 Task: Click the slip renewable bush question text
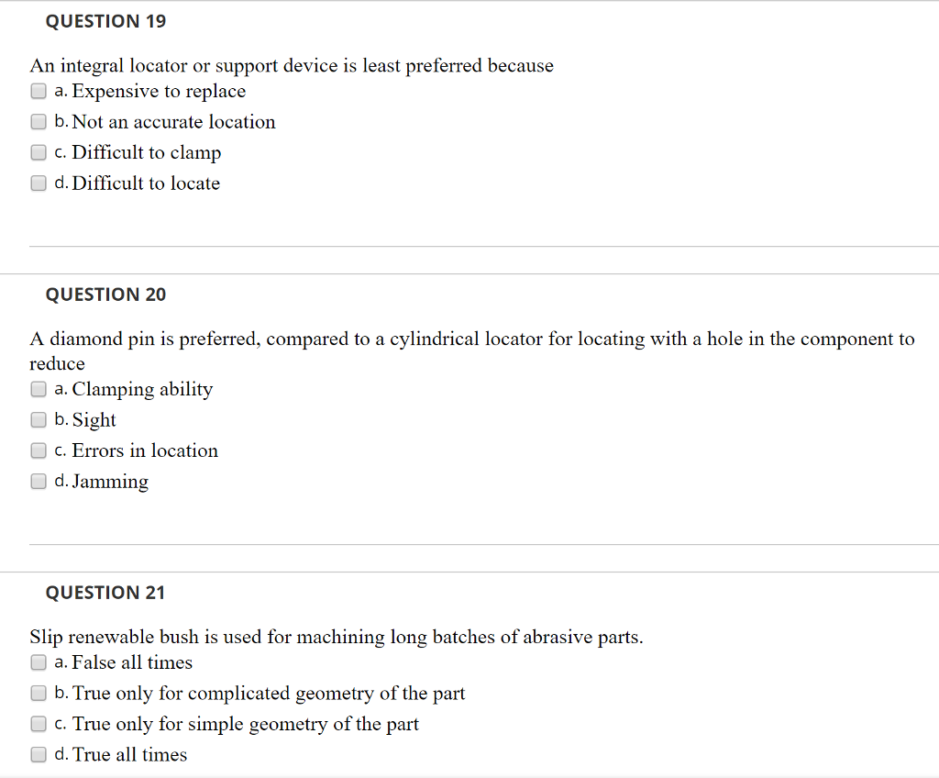click(x=337, y=637)
